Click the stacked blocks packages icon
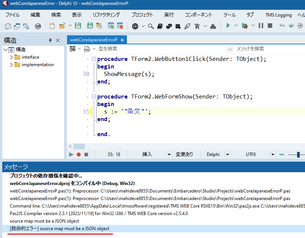305x238 pixels. coord(213,26)
